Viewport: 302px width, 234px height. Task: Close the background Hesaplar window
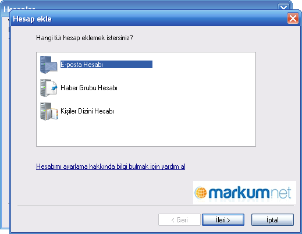click(x=283, y=8)
